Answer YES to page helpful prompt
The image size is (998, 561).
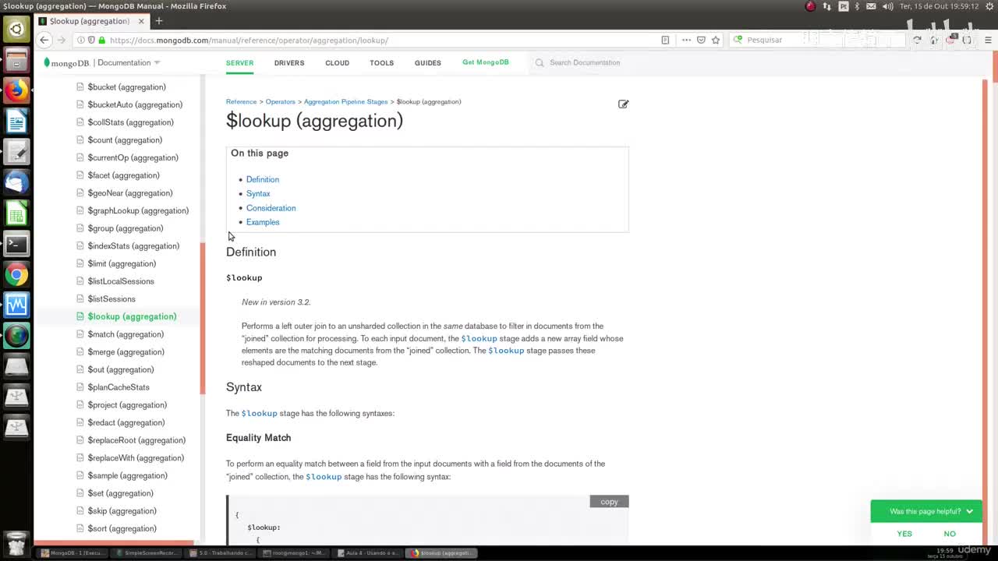[x=904, y=534]
